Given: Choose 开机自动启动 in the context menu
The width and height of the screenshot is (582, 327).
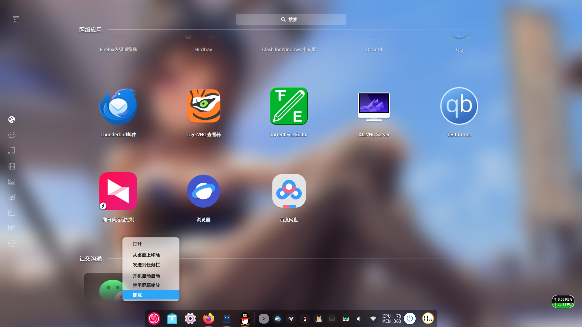Looking at the screenshot, I should (x=151, y=276).
